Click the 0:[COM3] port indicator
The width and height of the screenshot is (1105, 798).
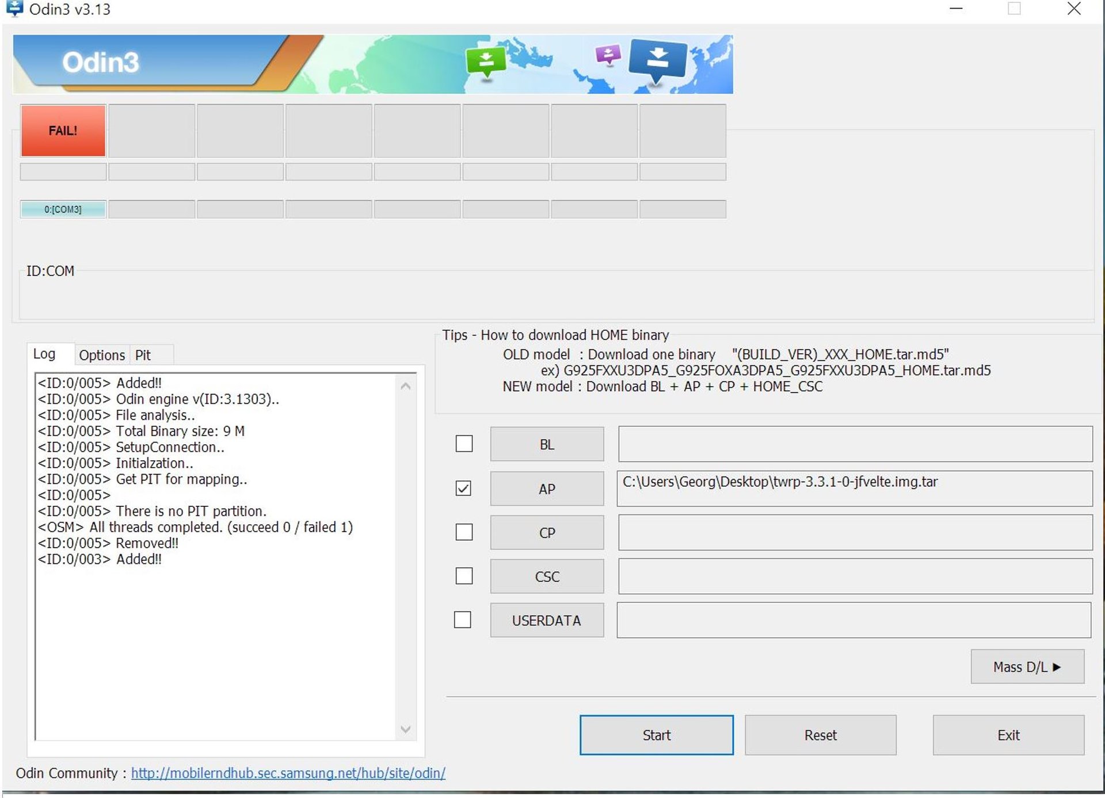click(63, 209)
